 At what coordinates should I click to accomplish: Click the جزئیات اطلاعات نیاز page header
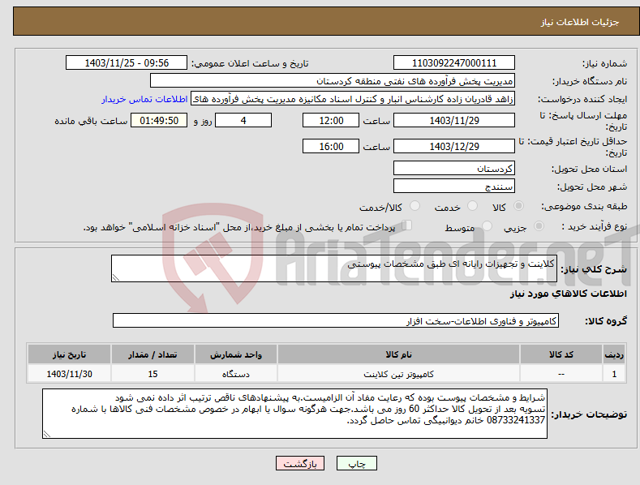580,22
